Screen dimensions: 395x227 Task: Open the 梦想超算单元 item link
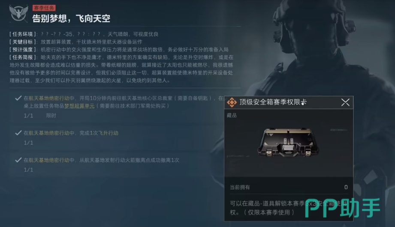79,106
